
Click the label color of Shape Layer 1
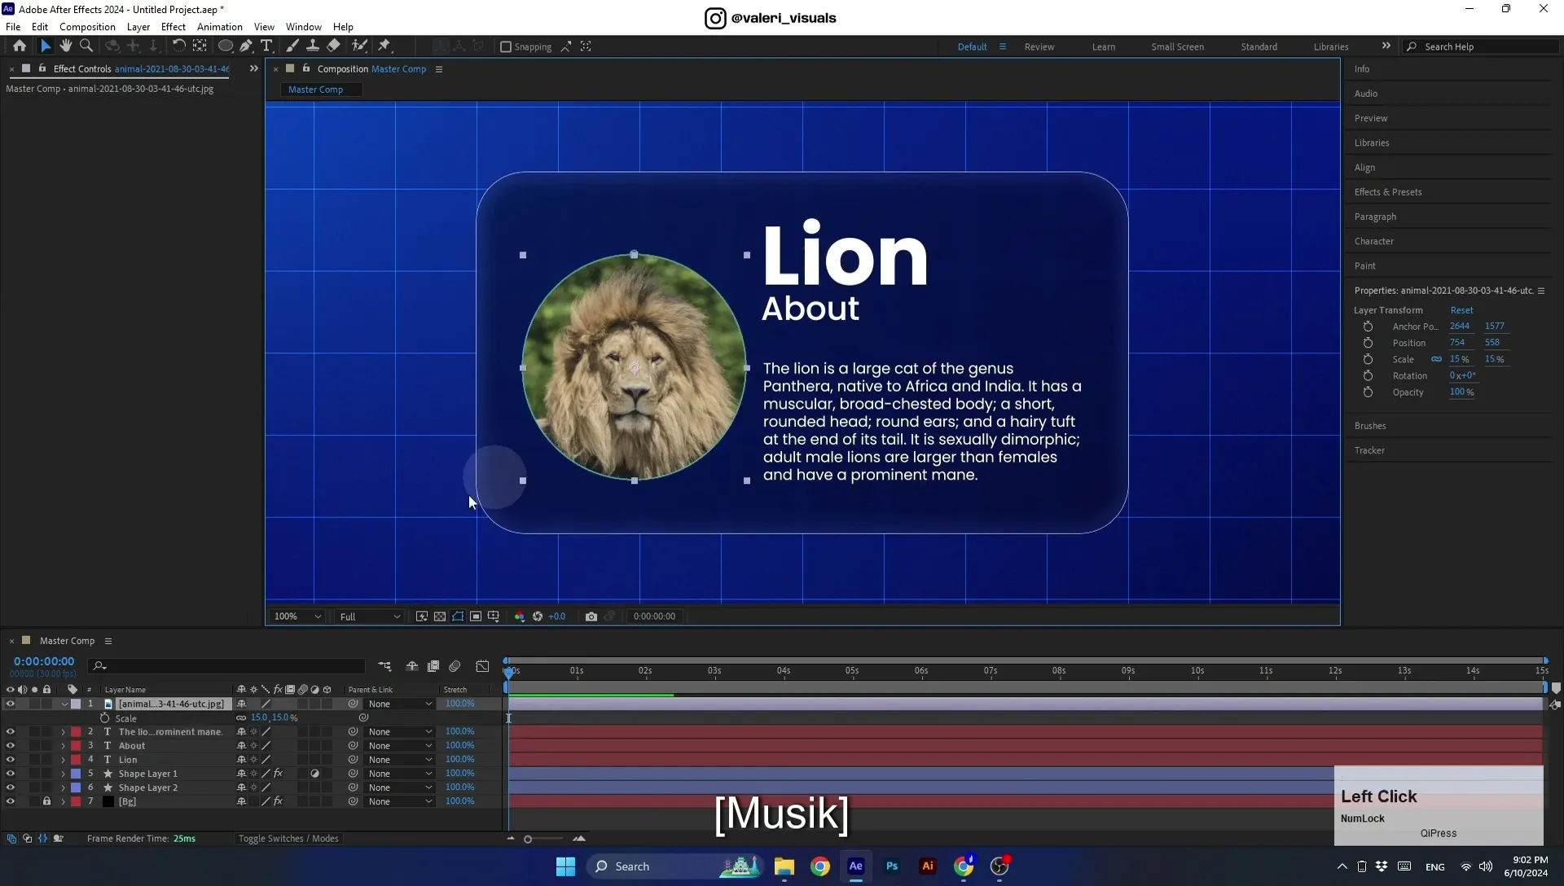point(76,774)
